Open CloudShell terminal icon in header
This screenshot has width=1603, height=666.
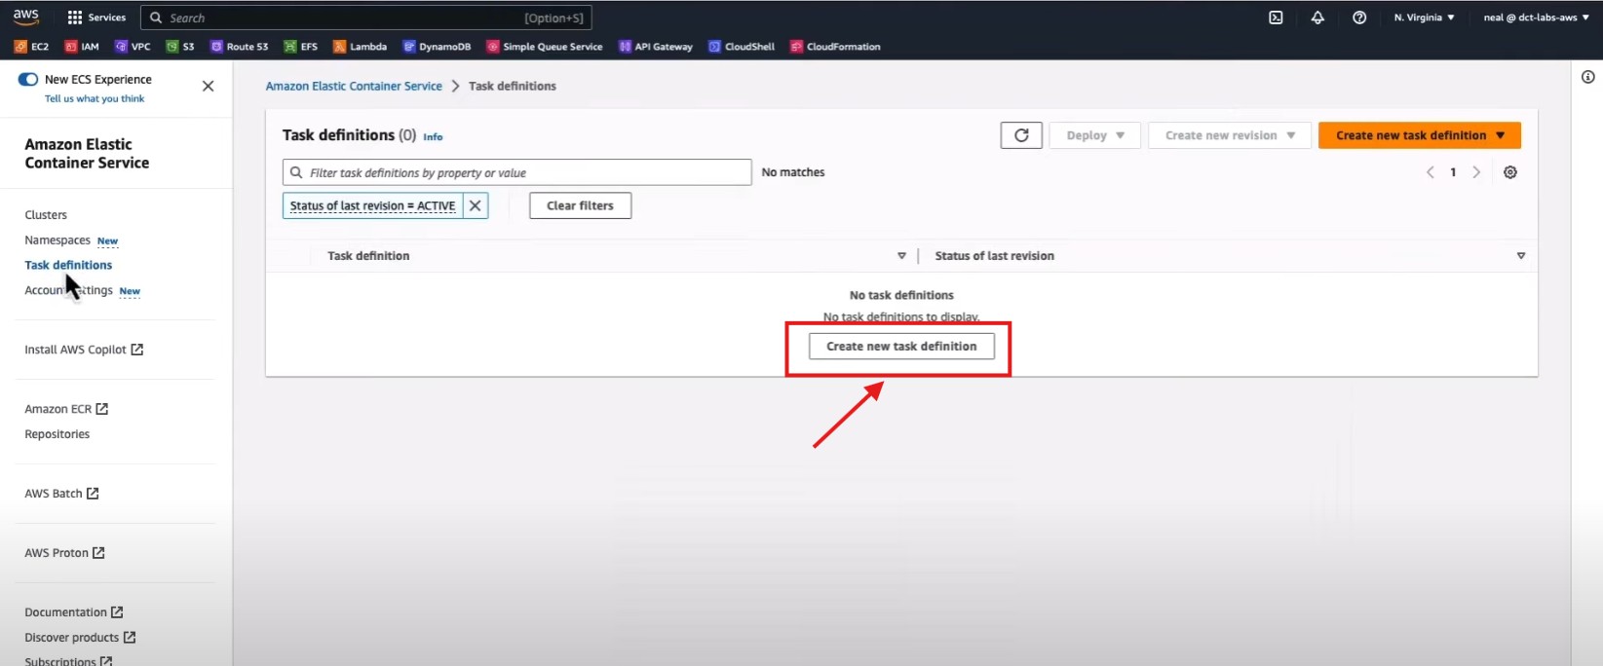1276,18
